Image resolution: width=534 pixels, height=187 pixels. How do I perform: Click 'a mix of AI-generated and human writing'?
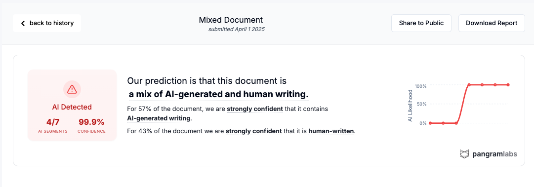pos(219,94)
